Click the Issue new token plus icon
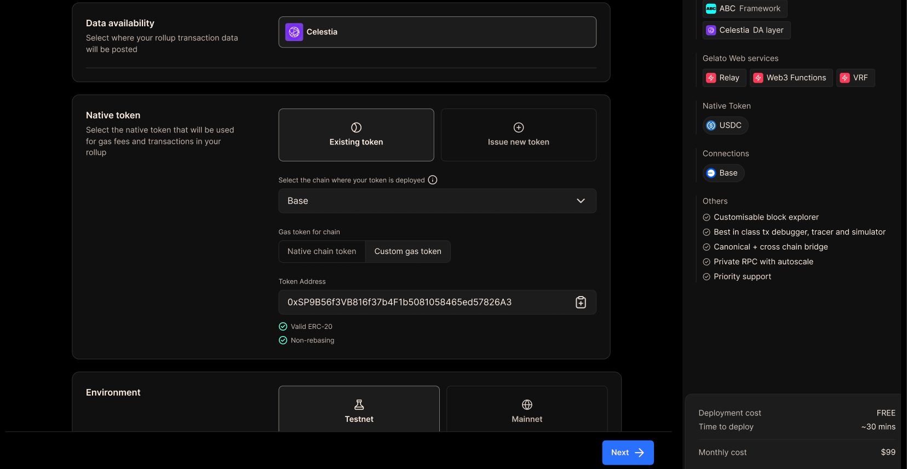The image size is (907, 469). tap(519, 128)
